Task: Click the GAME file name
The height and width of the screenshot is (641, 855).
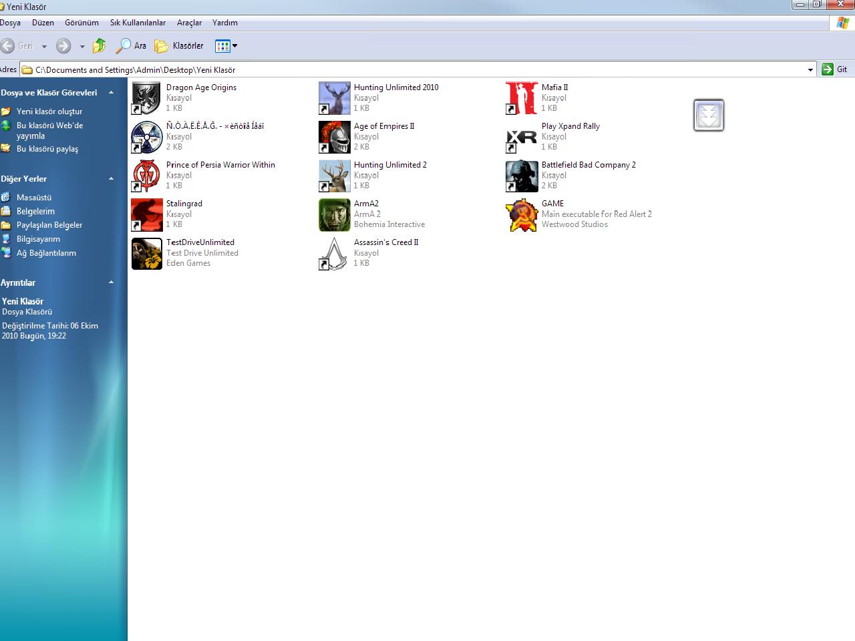Action: [x=552, y=204]
